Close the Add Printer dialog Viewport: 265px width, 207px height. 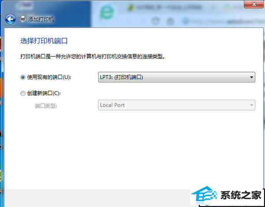pyautogui.click(x=254, y=4)
